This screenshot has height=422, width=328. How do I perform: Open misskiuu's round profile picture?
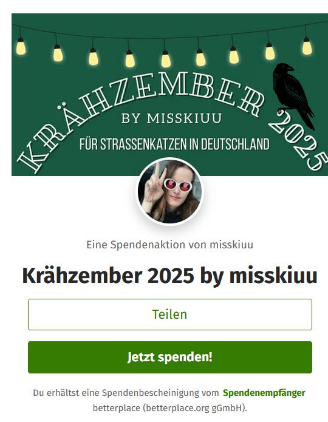(x=169, y=192)
